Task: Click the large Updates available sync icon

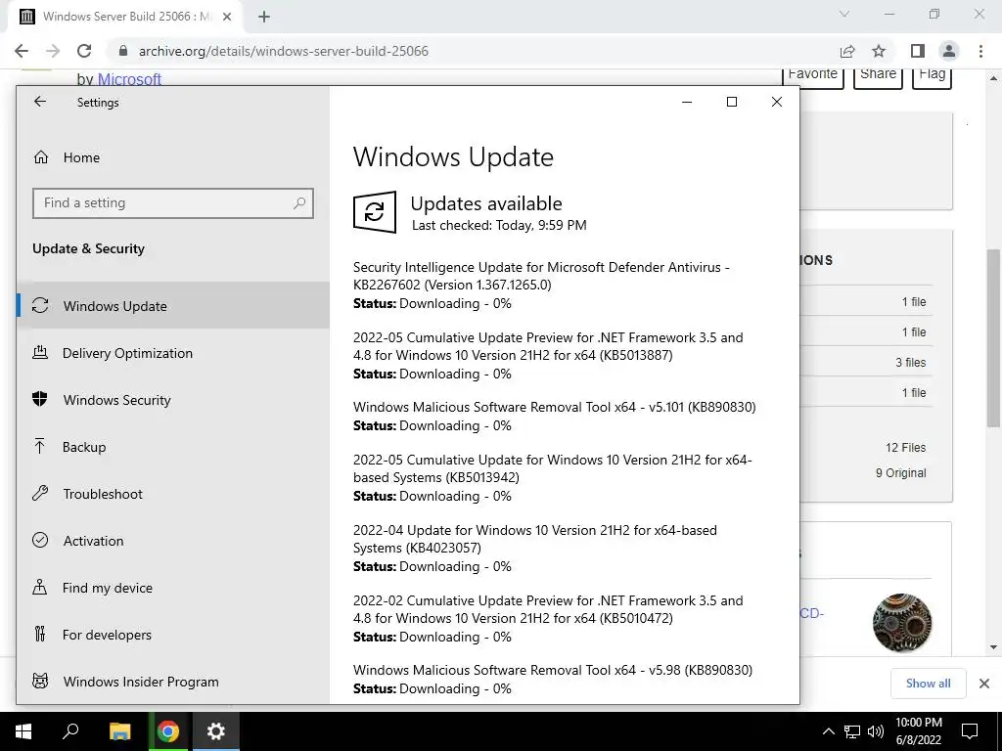Action: point(375,212)
